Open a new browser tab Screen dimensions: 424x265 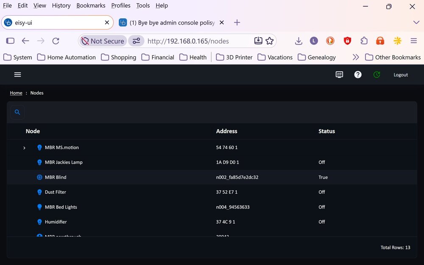237,22
